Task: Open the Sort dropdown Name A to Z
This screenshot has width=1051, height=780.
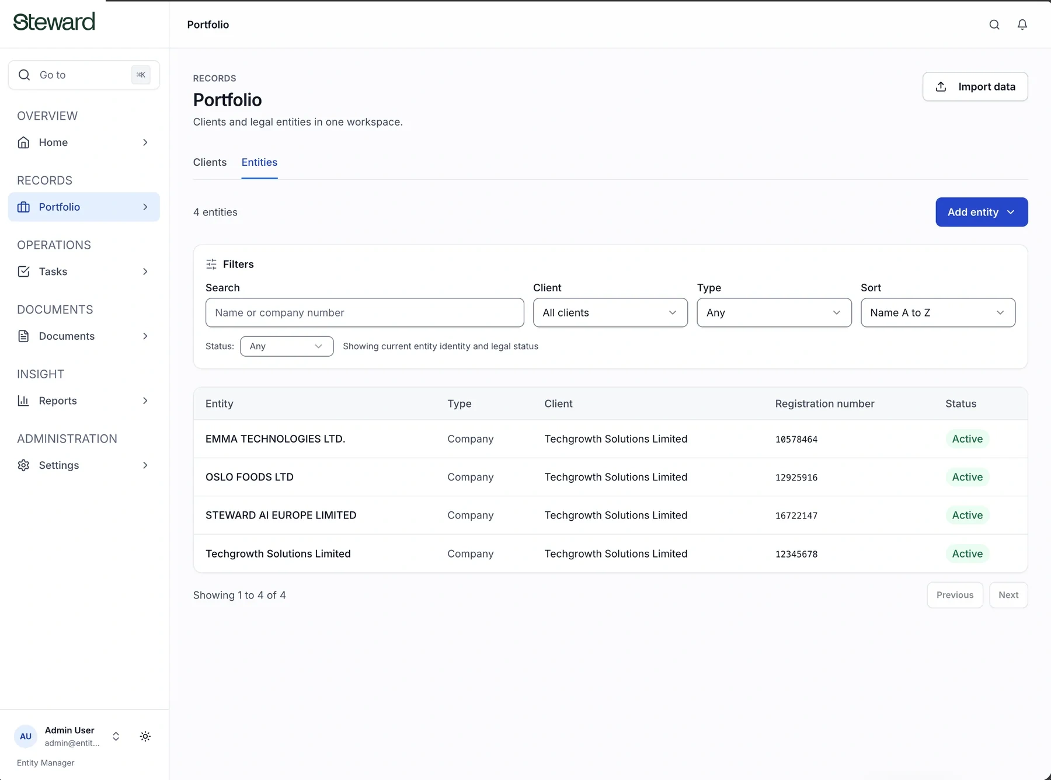Action: click(938, 313)
